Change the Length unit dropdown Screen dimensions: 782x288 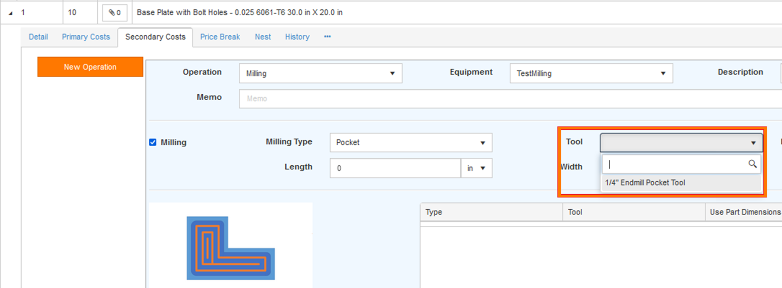(x=476, y=168)
